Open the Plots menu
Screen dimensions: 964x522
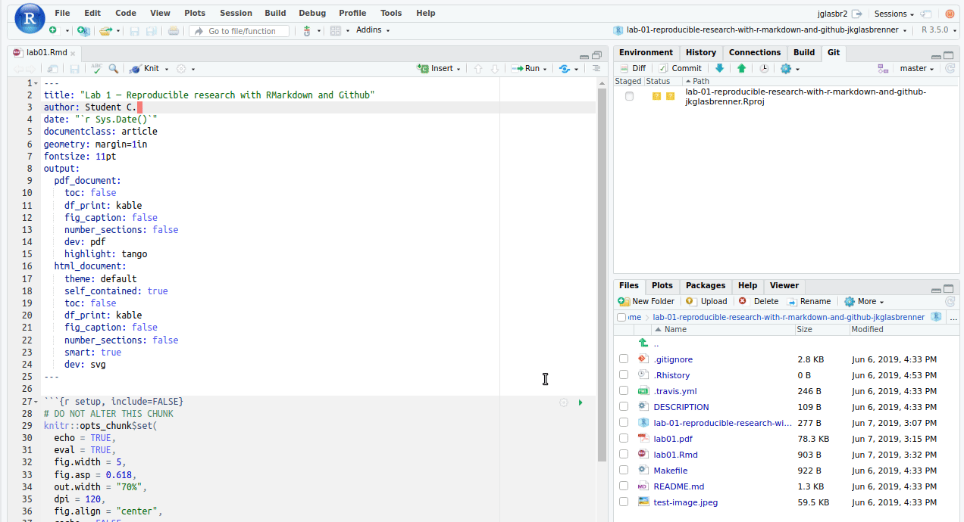pos(195,13)
